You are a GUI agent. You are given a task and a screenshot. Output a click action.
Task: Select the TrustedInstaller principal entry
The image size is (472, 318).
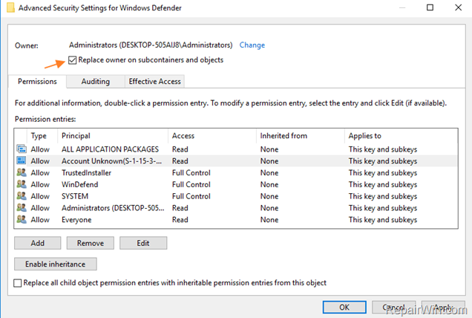point(86,172)
